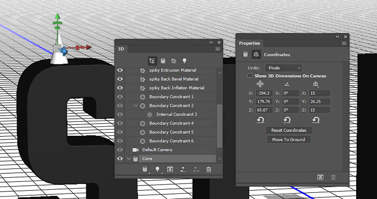Image resolution: width=377 pixels, height=199 pixels.
Task: Hide the spiky Extrusion Material layer
Action: (x=120, y=70)
